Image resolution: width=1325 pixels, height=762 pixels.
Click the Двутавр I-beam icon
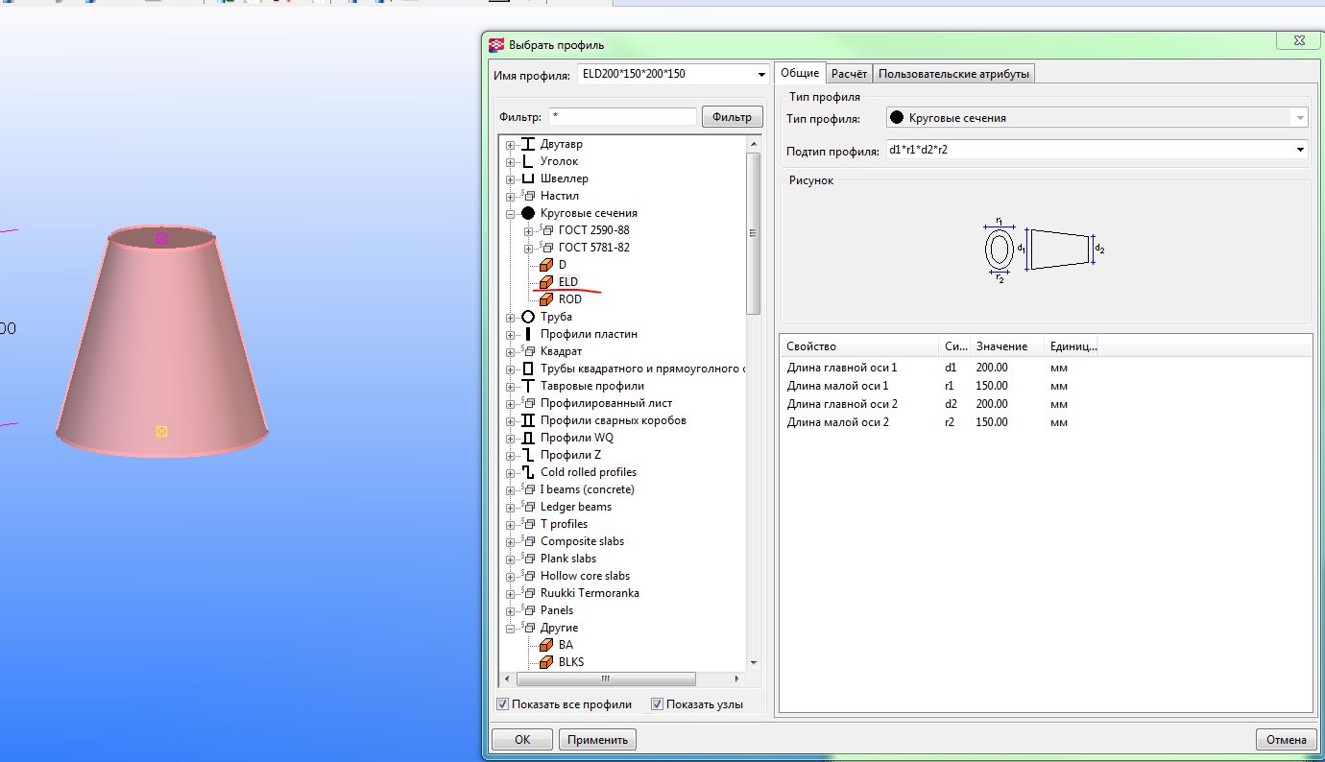528,144
